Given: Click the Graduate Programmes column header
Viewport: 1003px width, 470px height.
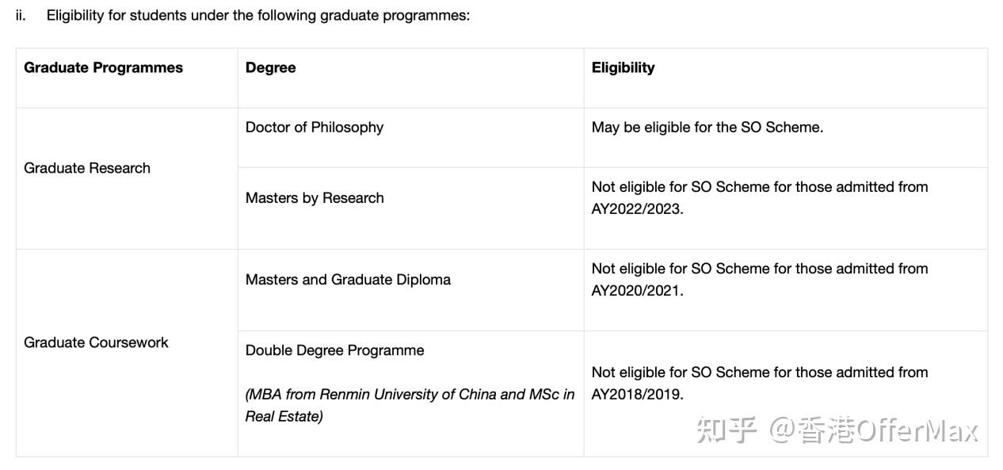Looking at the screenshot, I should 103,67.
